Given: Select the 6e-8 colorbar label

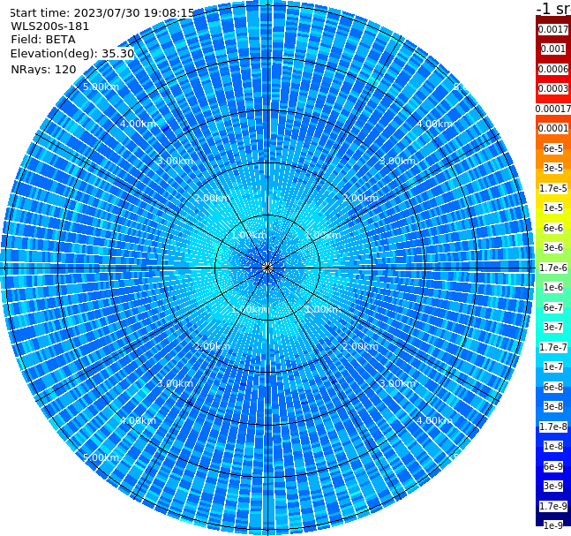Looking at the screenshot, I should point(553,387).
